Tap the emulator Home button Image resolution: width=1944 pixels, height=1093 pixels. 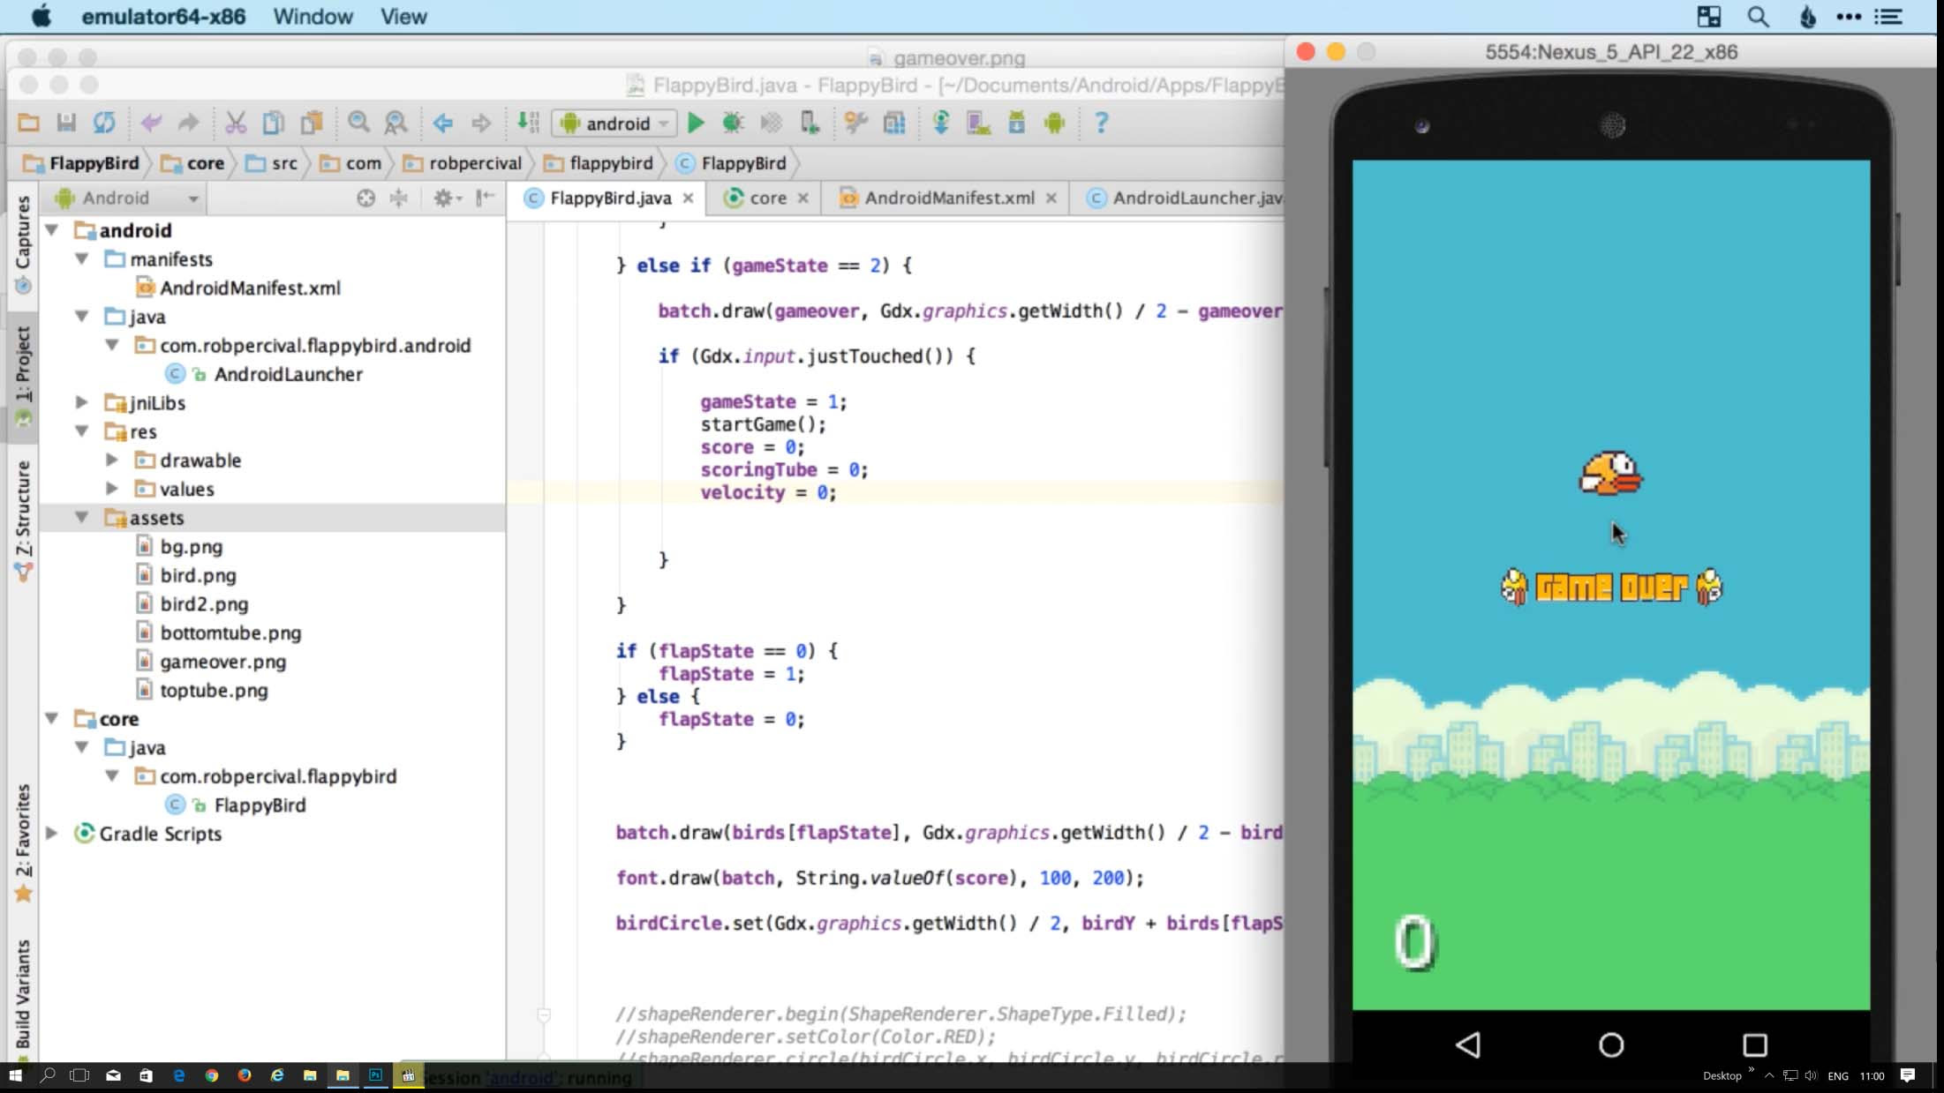pos(1611,1044)
